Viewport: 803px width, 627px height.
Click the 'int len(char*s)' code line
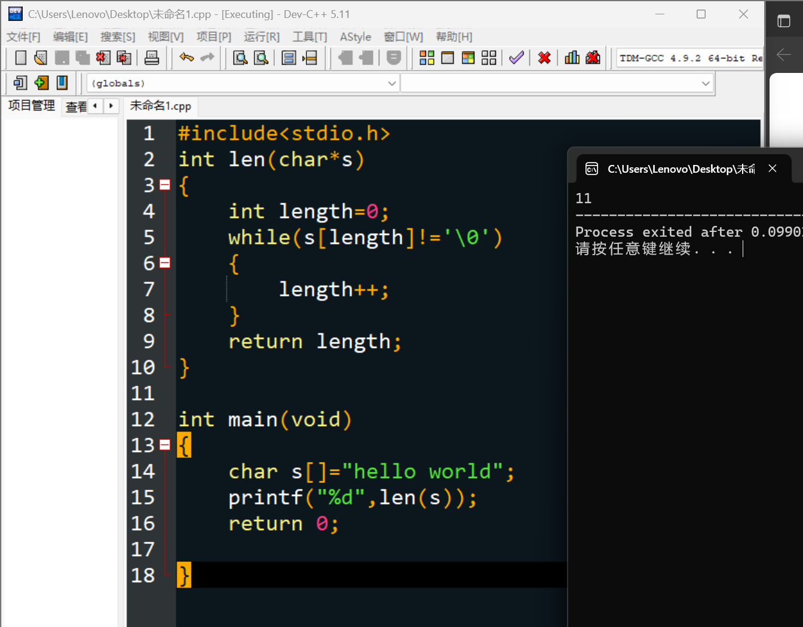click(271, 160)
